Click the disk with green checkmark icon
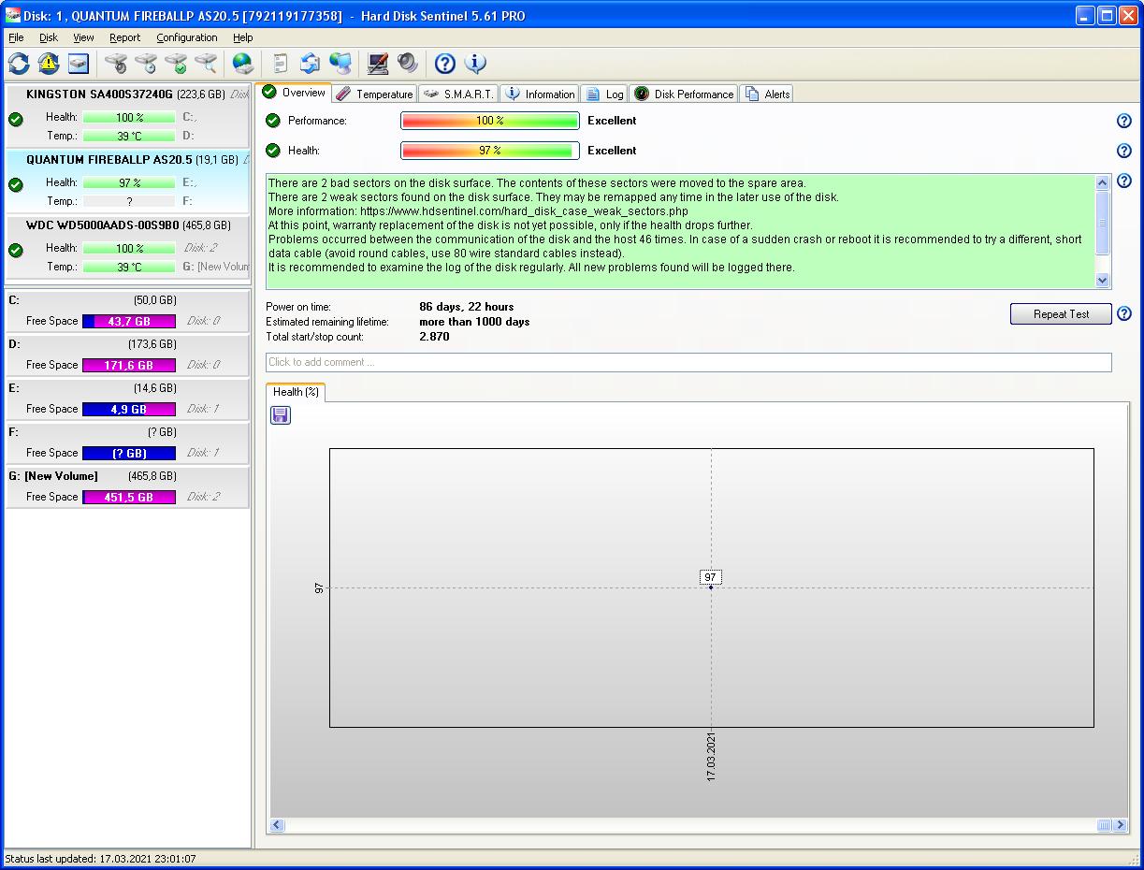Screen dimensions: 1144x870 pos(176,64)
